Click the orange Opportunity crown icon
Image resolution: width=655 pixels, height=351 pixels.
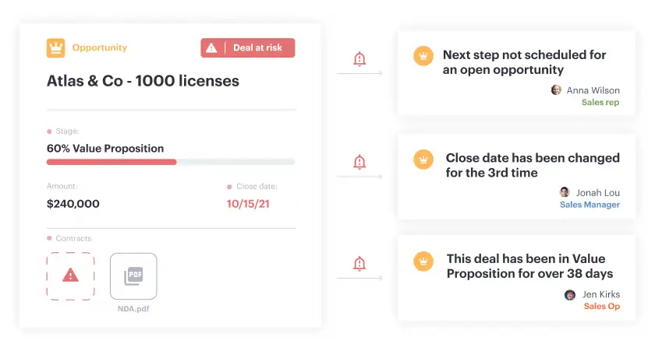(x=55, y=48)
